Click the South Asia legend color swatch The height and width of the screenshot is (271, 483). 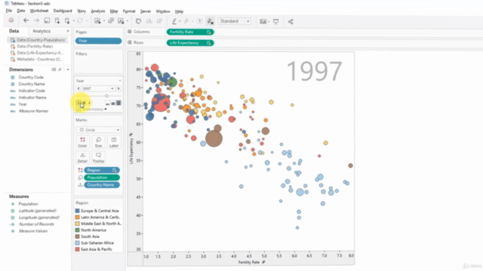tap(77, 236)
